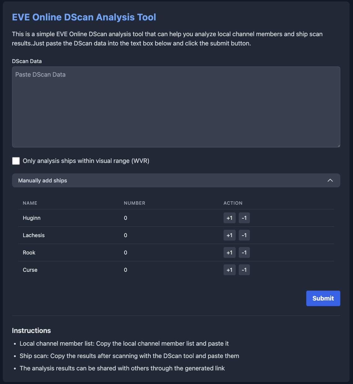Collapse the Manually add ships chevron
This screenshot has width=353, height=384.
[330, 180]
